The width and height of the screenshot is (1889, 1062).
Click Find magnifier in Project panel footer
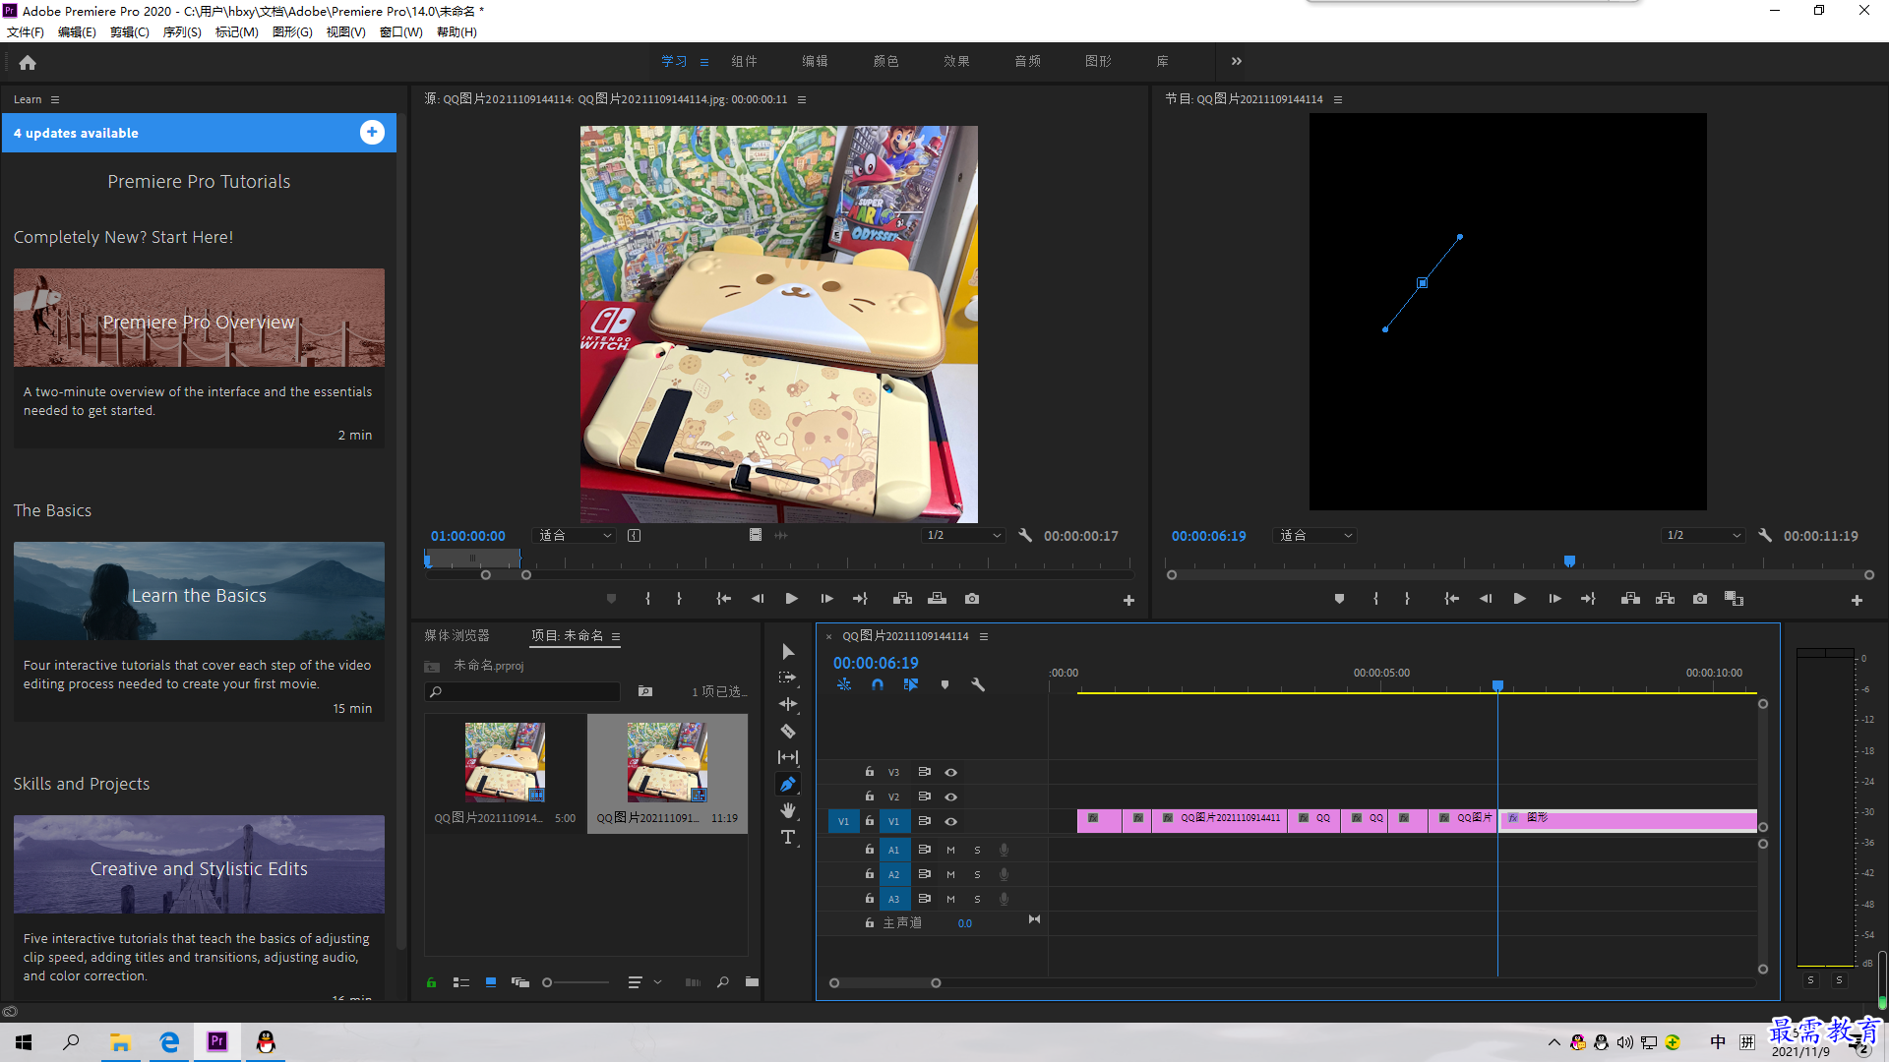click(x=722, y=982)
